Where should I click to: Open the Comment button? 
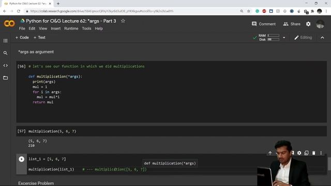point(264,24)
